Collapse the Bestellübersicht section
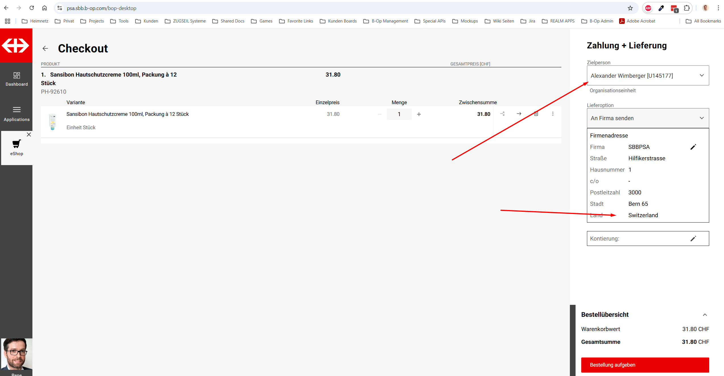 tap(705, 315)
